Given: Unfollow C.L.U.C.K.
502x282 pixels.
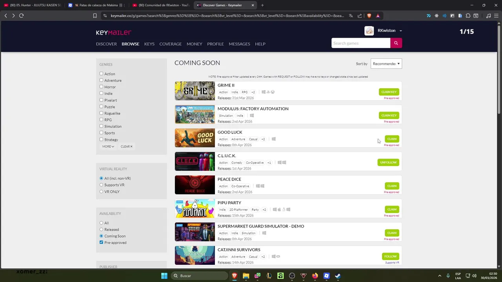Looking at the screenshot, I should [x=388, y=163].
